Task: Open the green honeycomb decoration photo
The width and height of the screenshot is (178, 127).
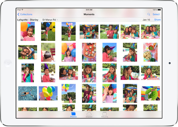Action: pos(151,93)
